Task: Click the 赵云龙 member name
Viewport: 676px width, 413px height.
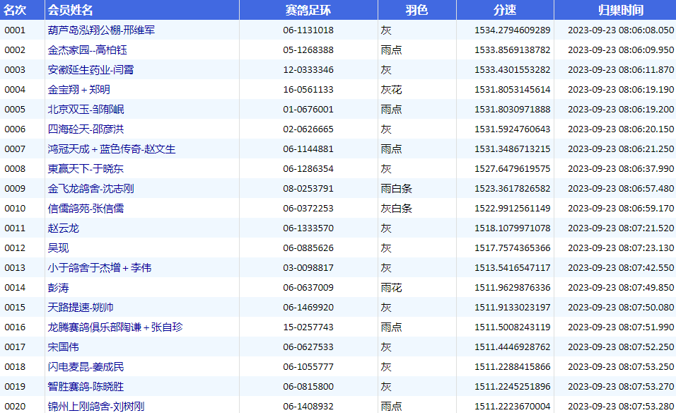Action: point(64,228)
